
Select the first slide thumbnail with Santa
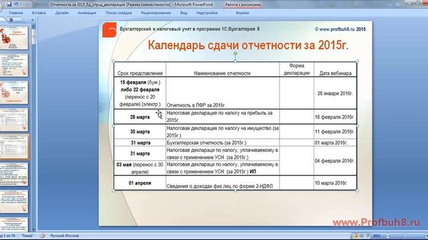14,38
